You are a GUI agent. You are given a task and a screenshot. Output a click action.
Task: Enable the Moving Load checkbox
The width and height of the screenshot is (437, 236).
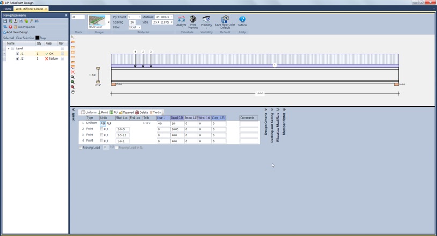pos(81,147)
